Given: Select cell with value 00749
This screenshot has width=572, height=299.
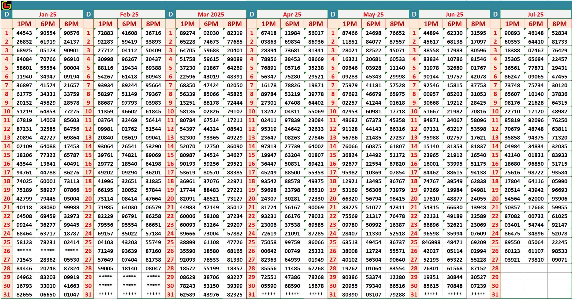Looking at the screenshot, I should (x=292, y=251).
